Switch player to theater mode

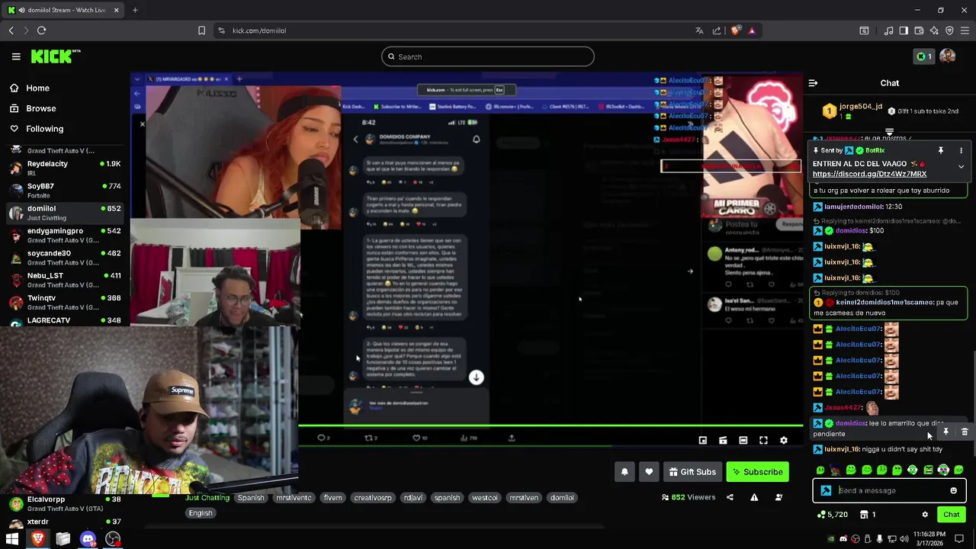743,440
